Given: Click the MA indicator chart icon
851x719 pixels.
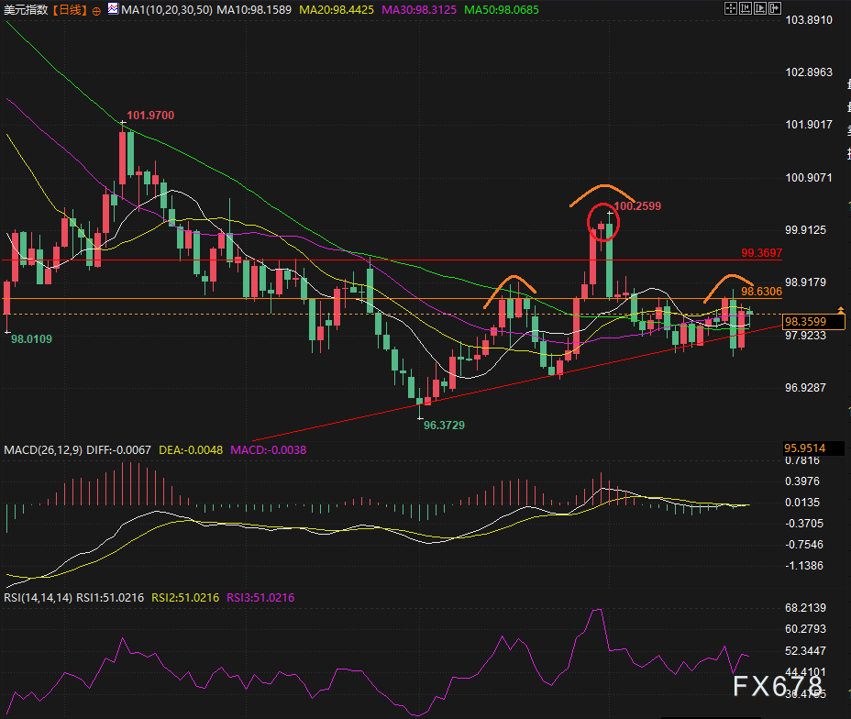Looking at the screenshot, I should [113, 9].
